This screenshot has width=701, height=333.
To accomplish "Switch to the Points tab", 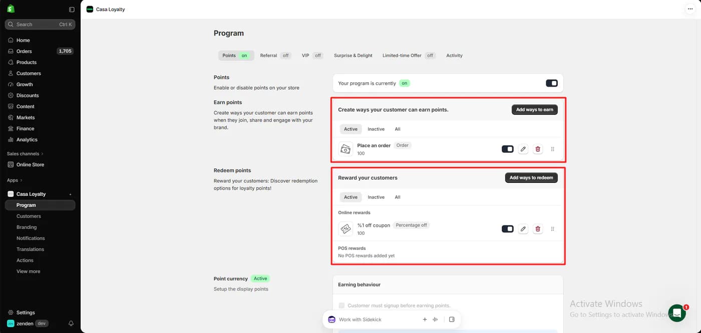I will tap(236, 56).
